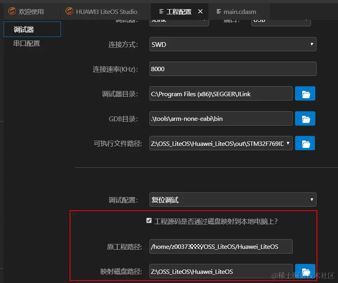Screen dimensions: 338x283
Task: Click the 映射磁盘路径: label
Action: click(121, 271)
